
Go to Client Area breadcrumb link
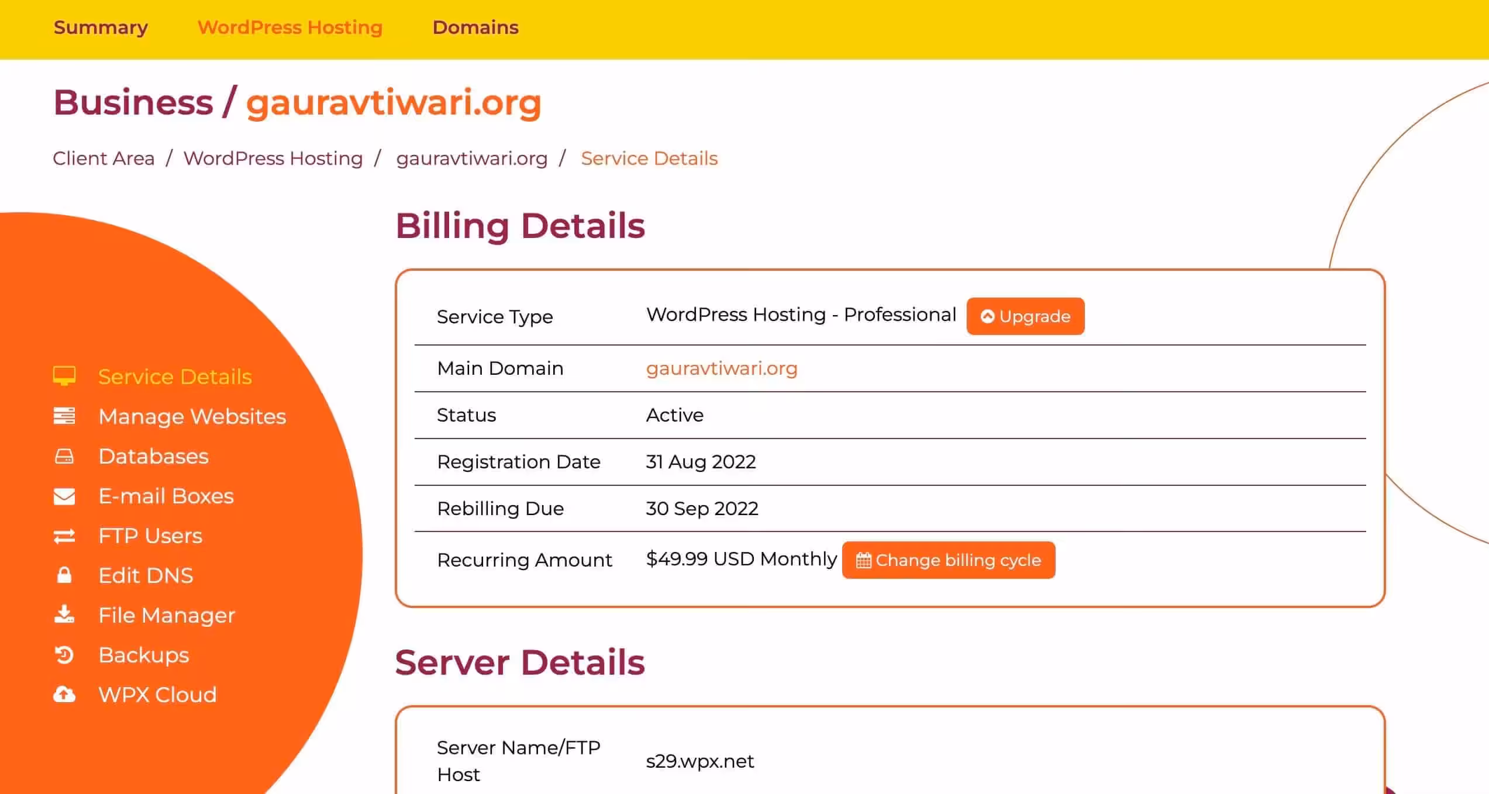(x=104, y=158)
